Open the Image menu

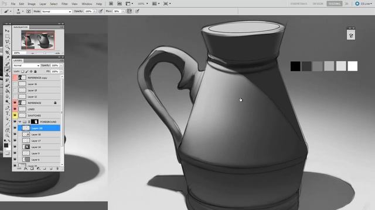(31, 4)
